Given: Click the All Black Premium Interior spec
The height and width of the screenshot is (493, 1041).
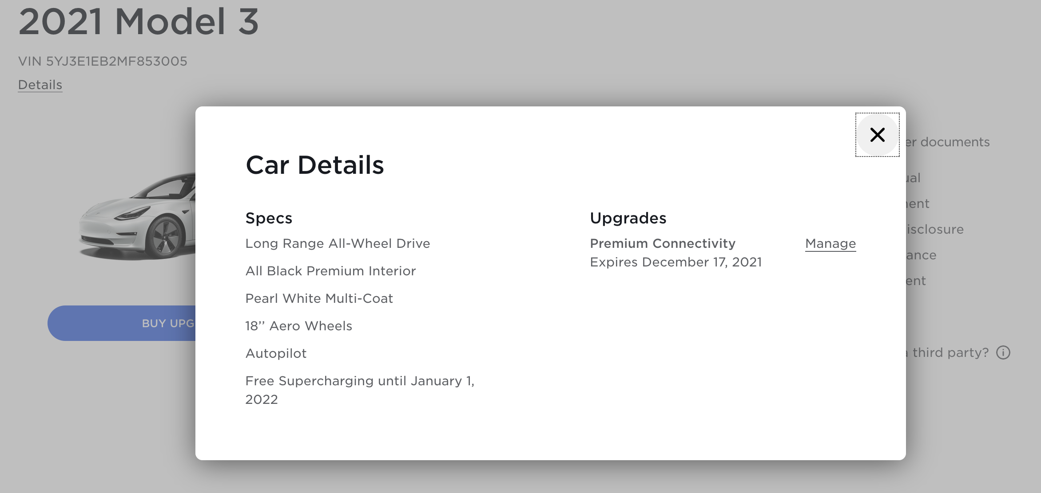Looking at the screenshot, I should (x=330, y=271).
